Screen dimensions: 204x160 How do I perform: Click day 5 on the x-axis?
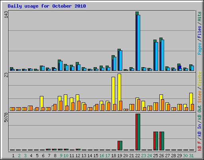point(37,156)
